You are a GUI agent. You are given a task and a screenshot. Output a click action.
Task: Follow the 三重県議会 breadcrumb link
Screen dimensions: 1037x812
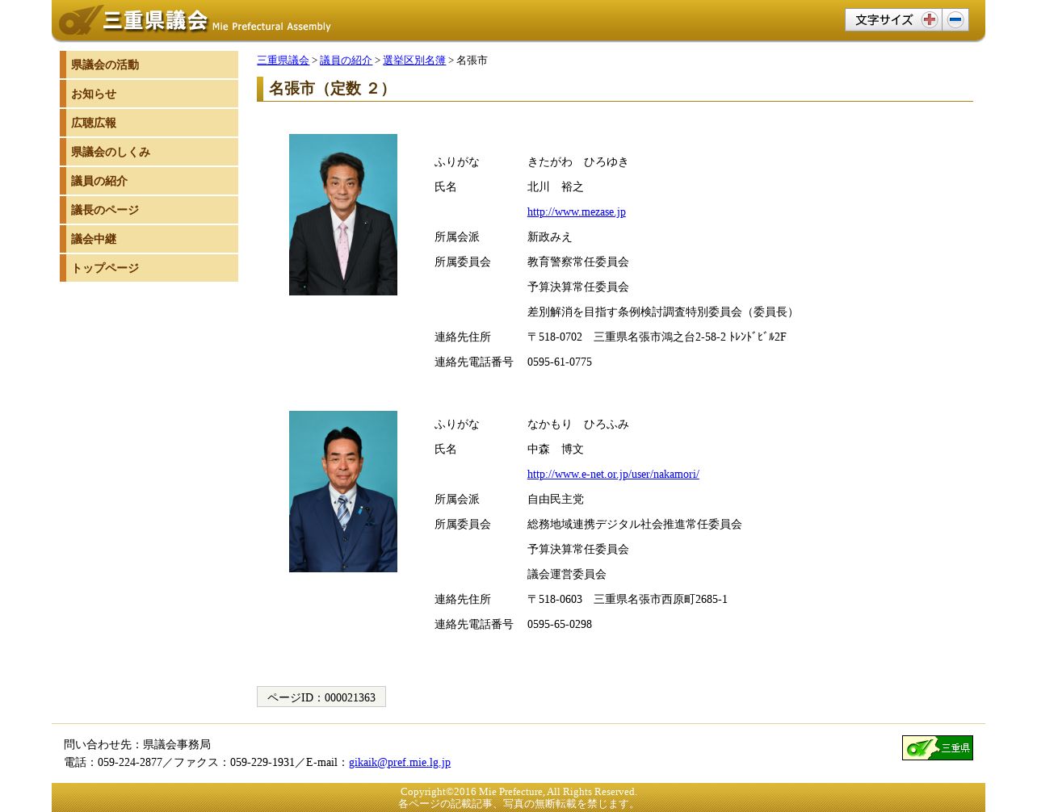[283, 61]
